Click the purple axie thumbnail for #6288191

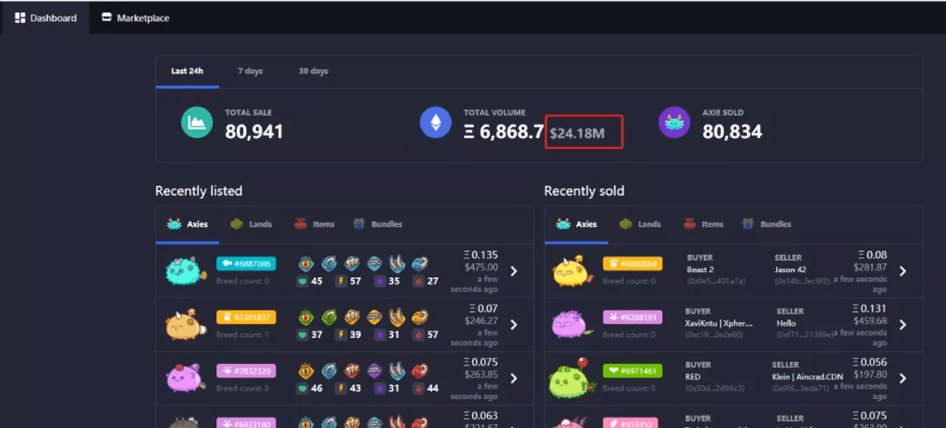point(574,324)
